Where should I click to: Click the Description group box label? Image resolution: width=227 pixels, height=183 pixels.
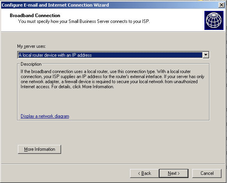[x=31, y=64]
